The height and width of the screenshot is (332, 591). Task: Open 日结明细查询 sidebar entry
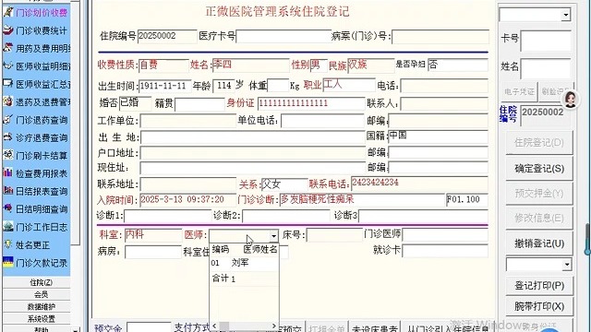[x=36, y=209]
